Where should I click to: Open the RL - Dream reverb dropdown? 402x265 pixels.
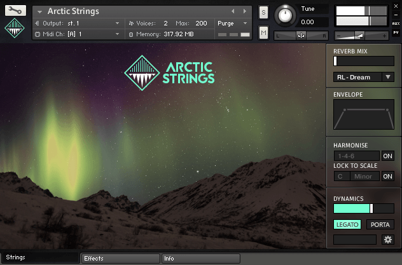click(364, 77)
